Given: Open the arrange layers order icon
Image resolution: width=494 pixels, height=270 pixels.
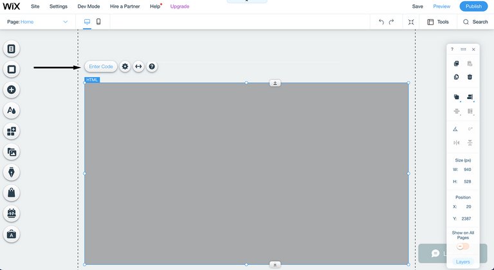Looking at the screenshot, I should click(457, 97).
